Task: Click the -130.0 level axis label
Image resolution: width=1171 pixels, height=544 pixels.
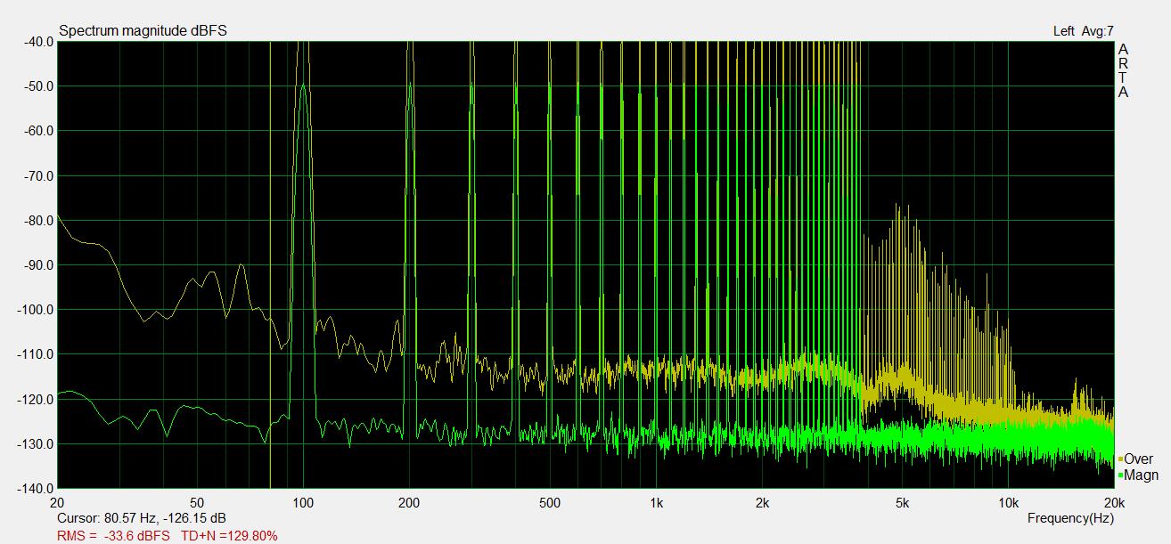Action: tap(35, 444)
